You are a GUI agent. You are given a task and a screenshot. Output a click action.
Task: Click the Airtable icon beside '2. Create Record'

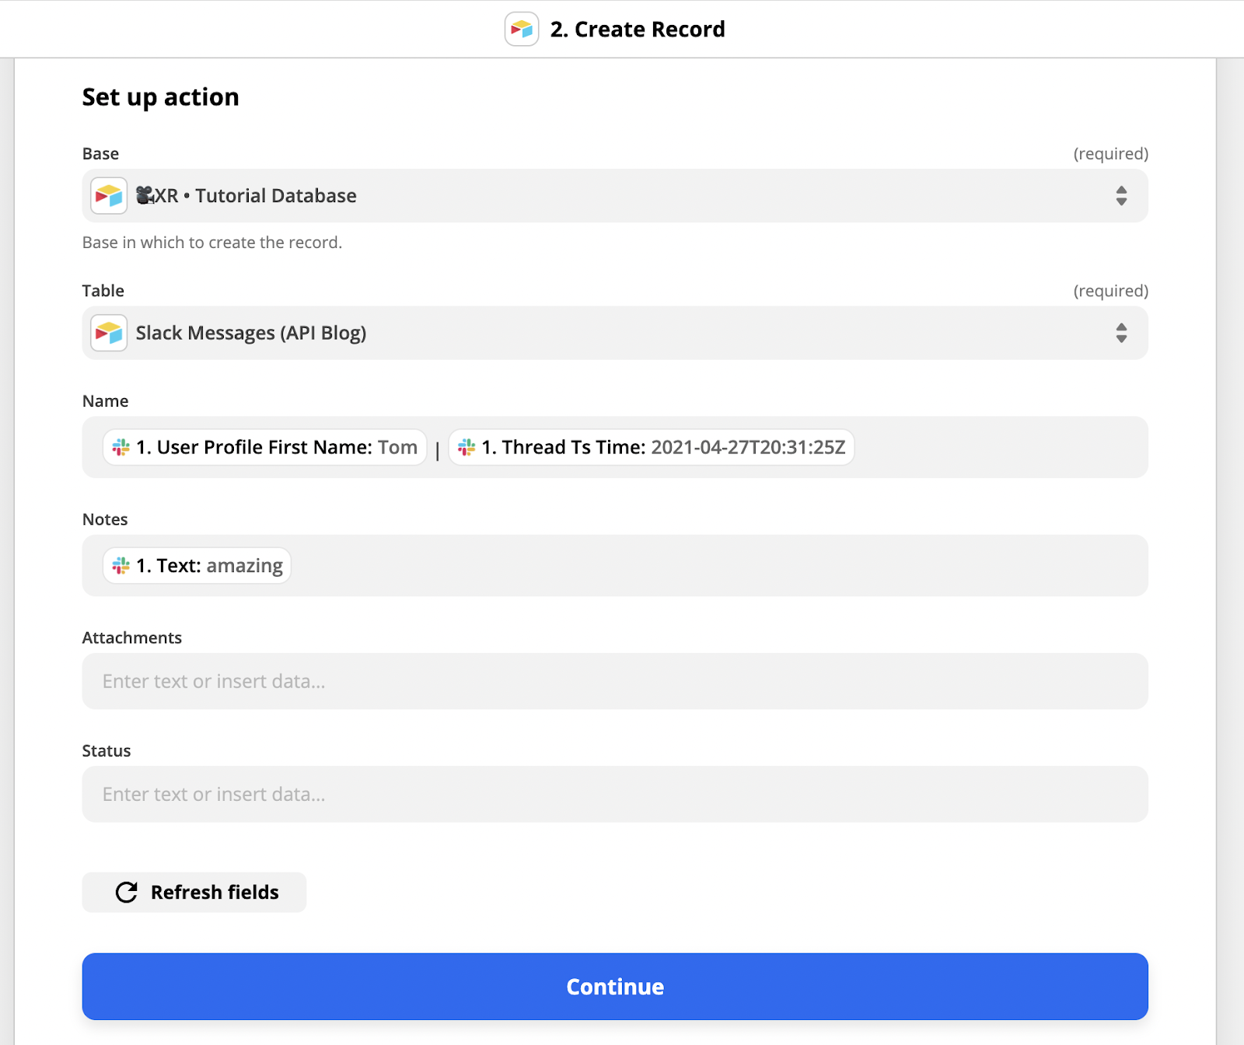[x=522, y=30]
